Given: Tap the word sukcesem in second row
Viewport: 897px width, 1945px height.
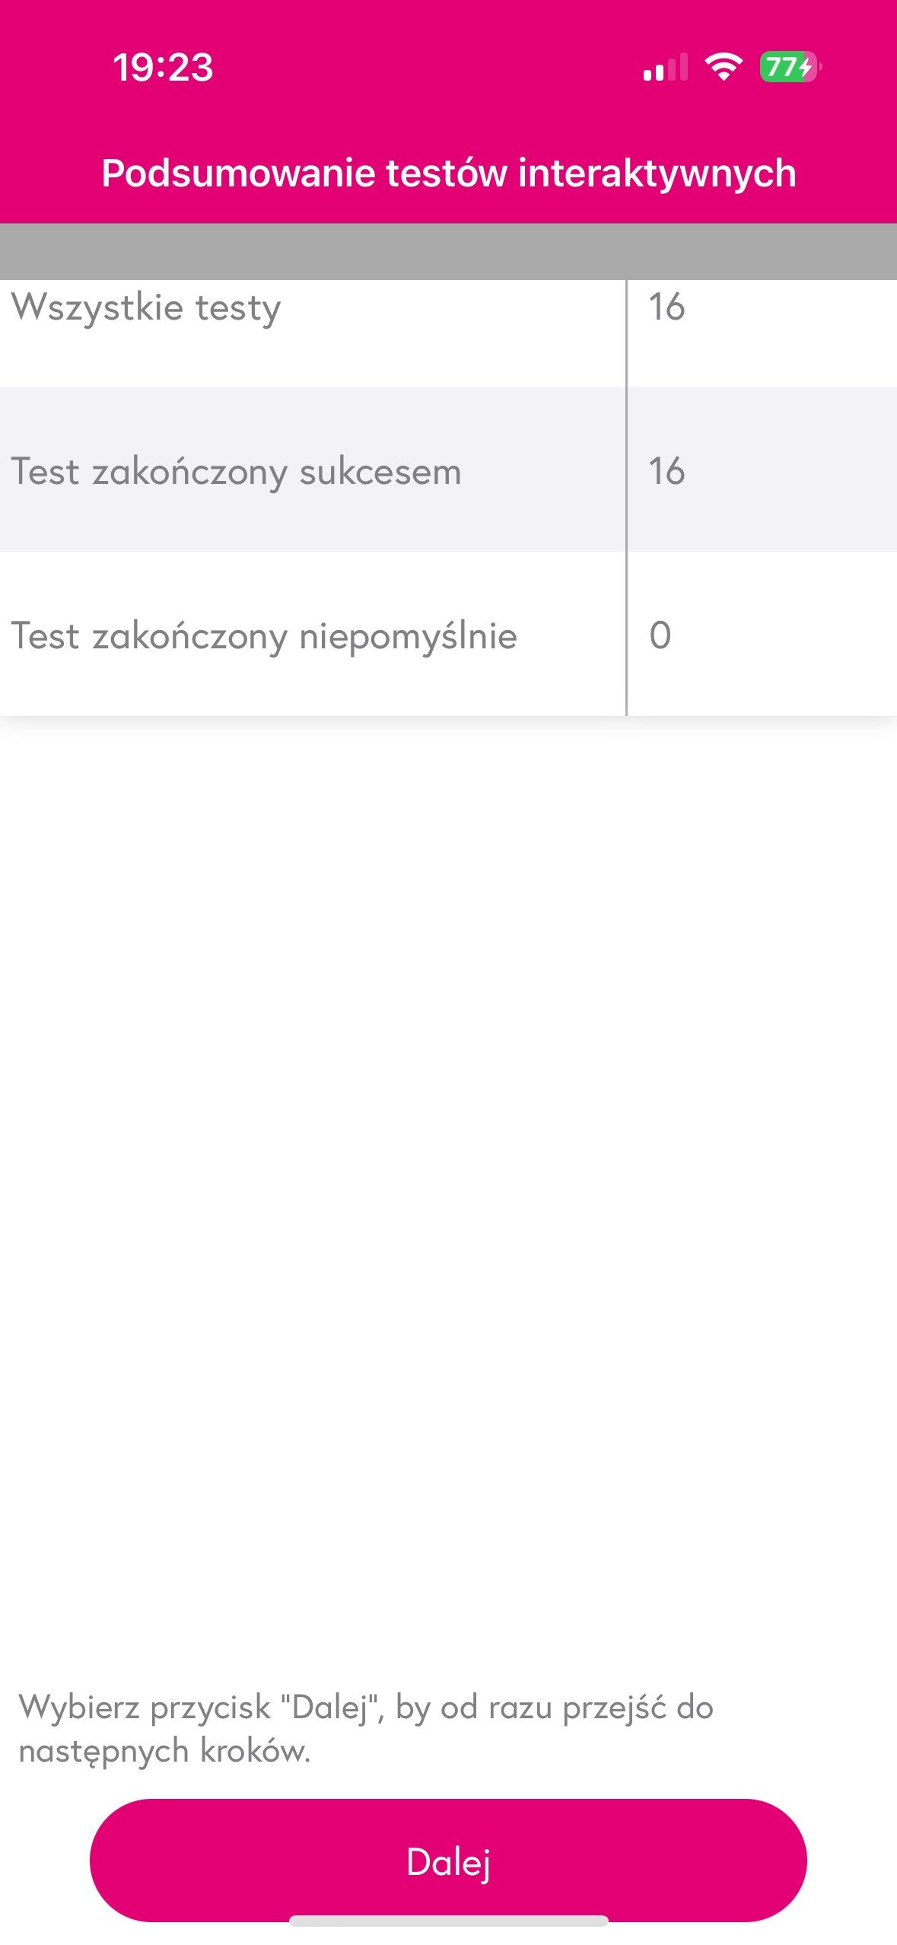Looking at the screenshot, I should [x=380, y=473].
